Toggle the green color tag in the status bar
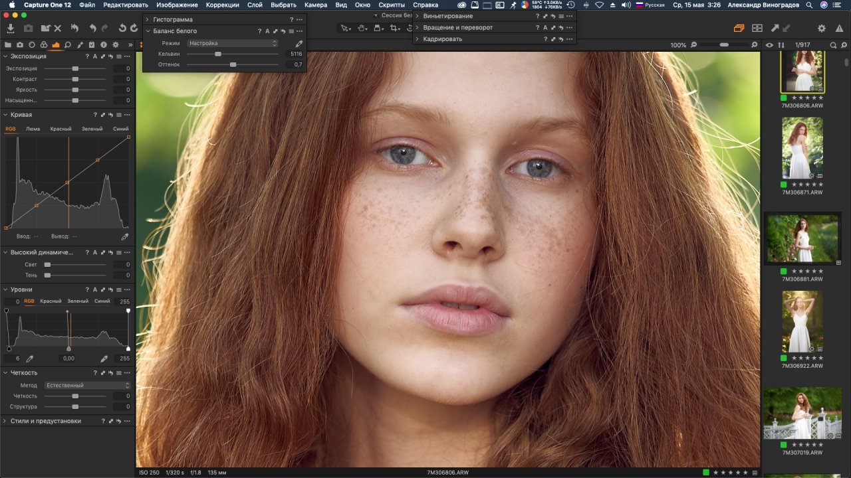Viewport: 851px width, 478px height. click(706, 473)
